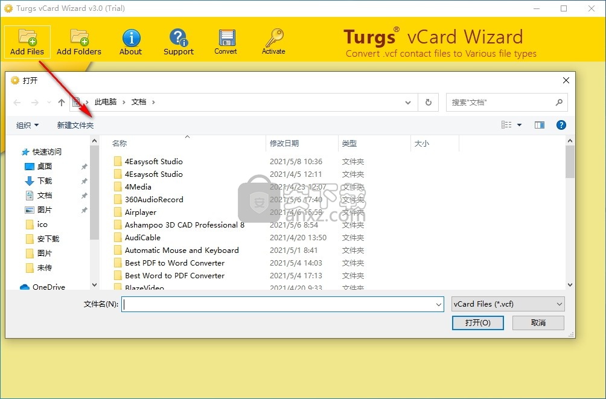This screenshot has height=399, width=606.
Task: Click the 新建文件夹 new folder button
Action: (75, 125)
